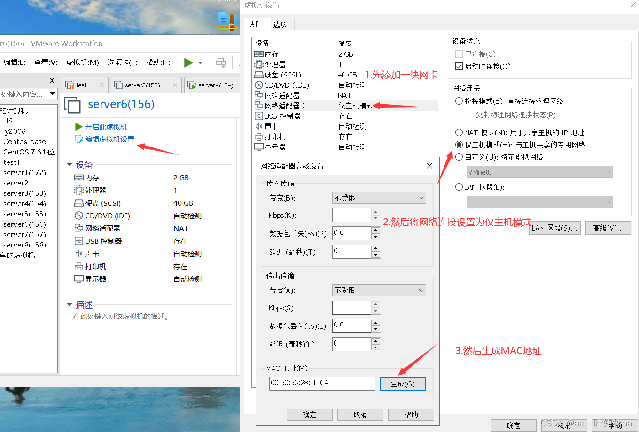Image resolution: width=639 pixels, height=432 pixels.
Task: Click the send Ctrl+Alt+Del toolbar icon in VMware
Action: (x=220, y=62)
